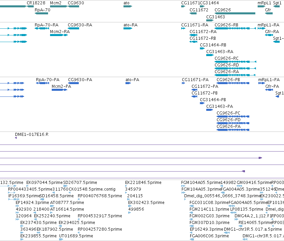
Task: Click the CG9626-PB protein label
Action: click(x=228, y=80)
